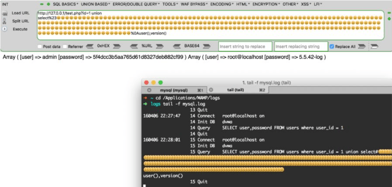
Task: Click the BASE64 encoding label
Action: pos(192,46)
